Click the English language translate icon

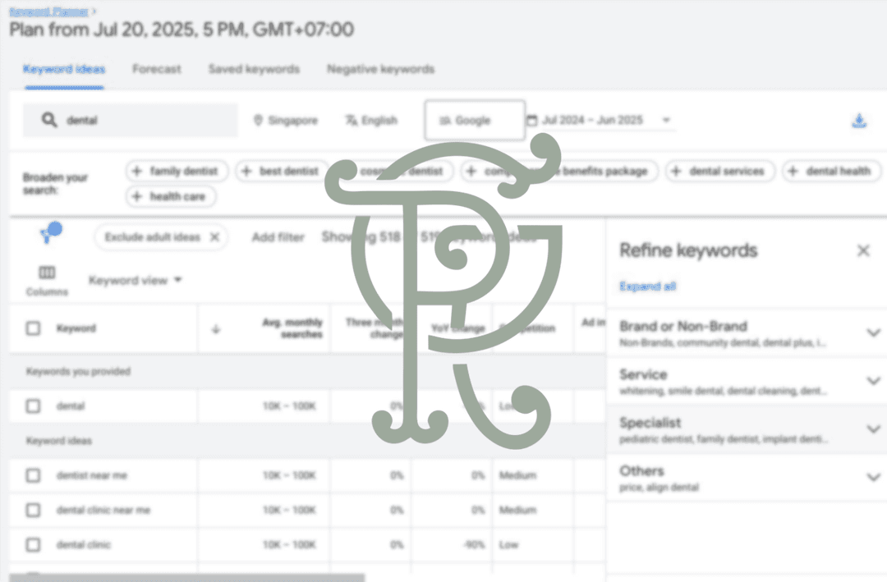352,121
